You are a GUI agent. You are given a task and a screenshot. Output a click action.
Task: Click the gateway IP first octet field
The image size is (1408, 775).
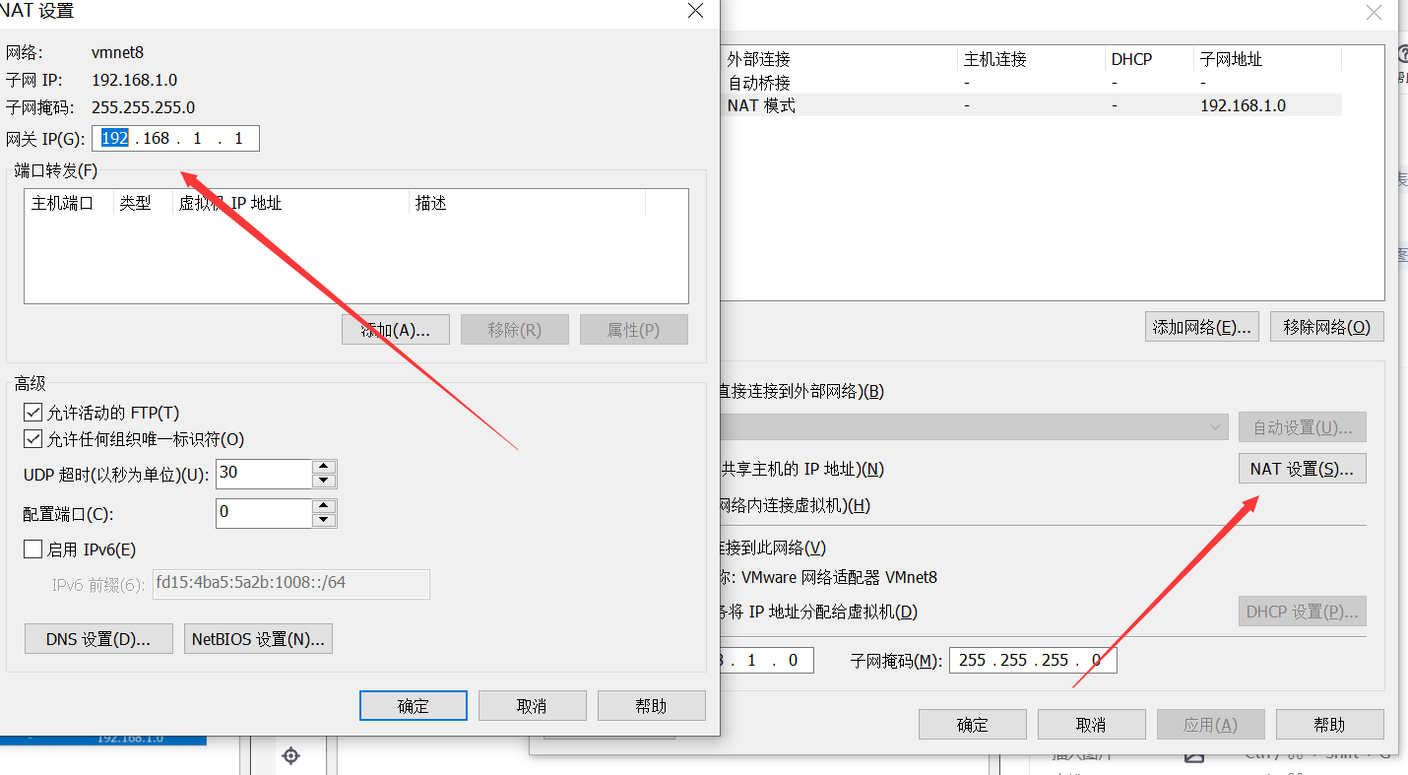tap(115, 139)
